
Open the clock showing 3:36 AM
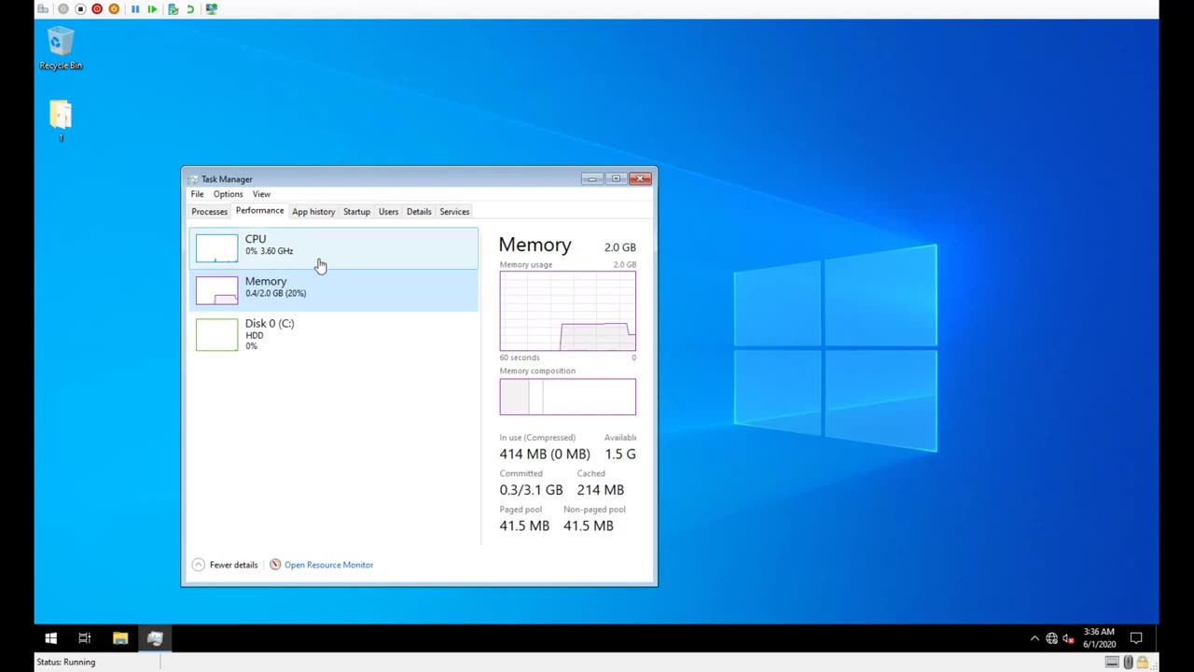point(1099,638)
